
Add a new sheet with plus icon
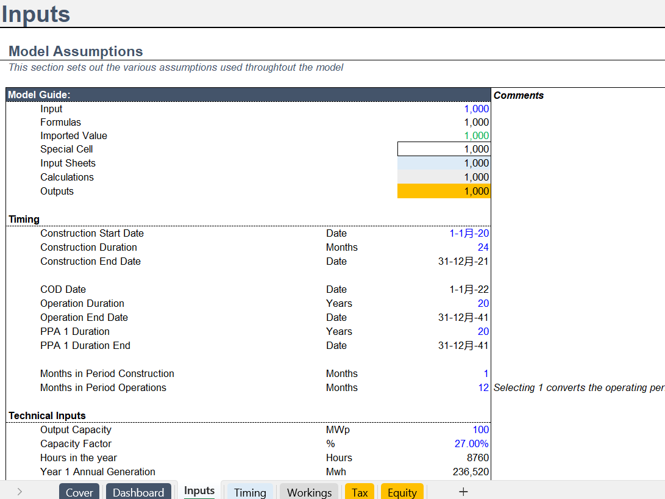(x=463, y=492)
